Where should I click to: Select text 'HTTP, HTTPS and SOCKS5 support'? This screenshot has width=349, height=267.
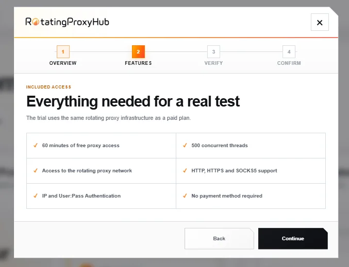(x=234, y=171)
